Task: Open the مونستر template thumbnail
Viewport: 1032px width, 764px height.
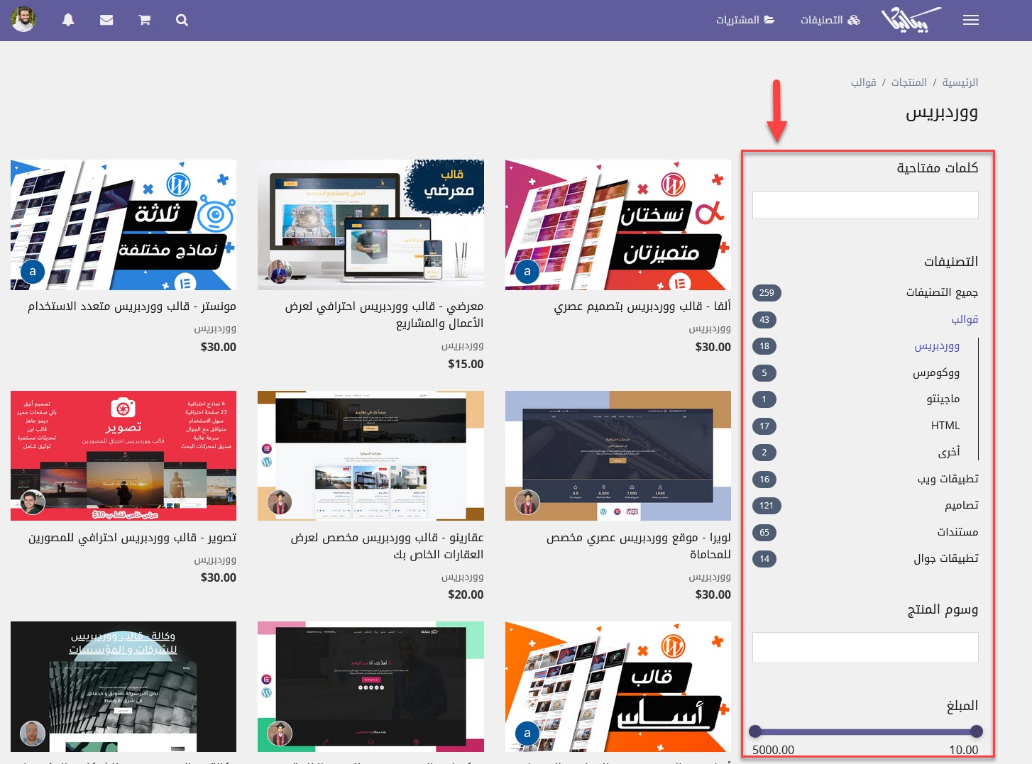Action: pyautogui.click(x=123, y=225)
